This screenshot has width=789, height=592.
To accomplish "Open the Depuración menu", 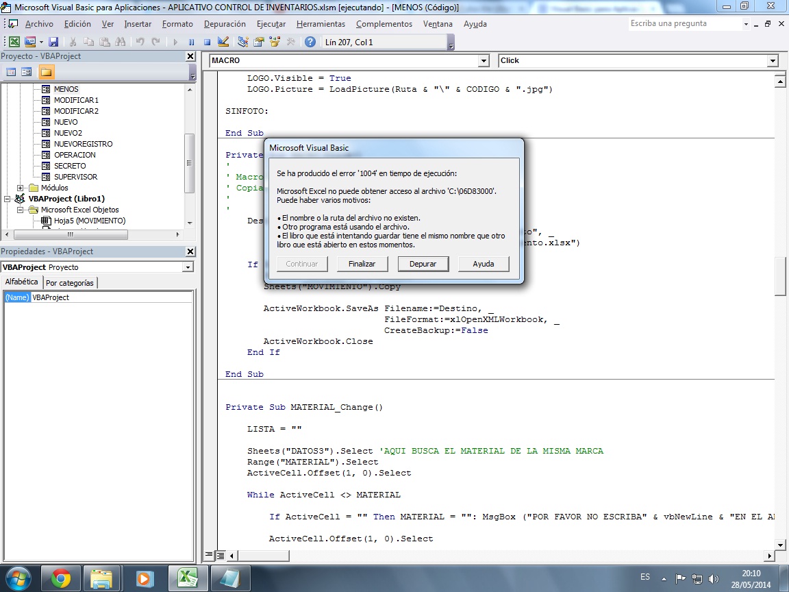I will [x=225, y=24].
